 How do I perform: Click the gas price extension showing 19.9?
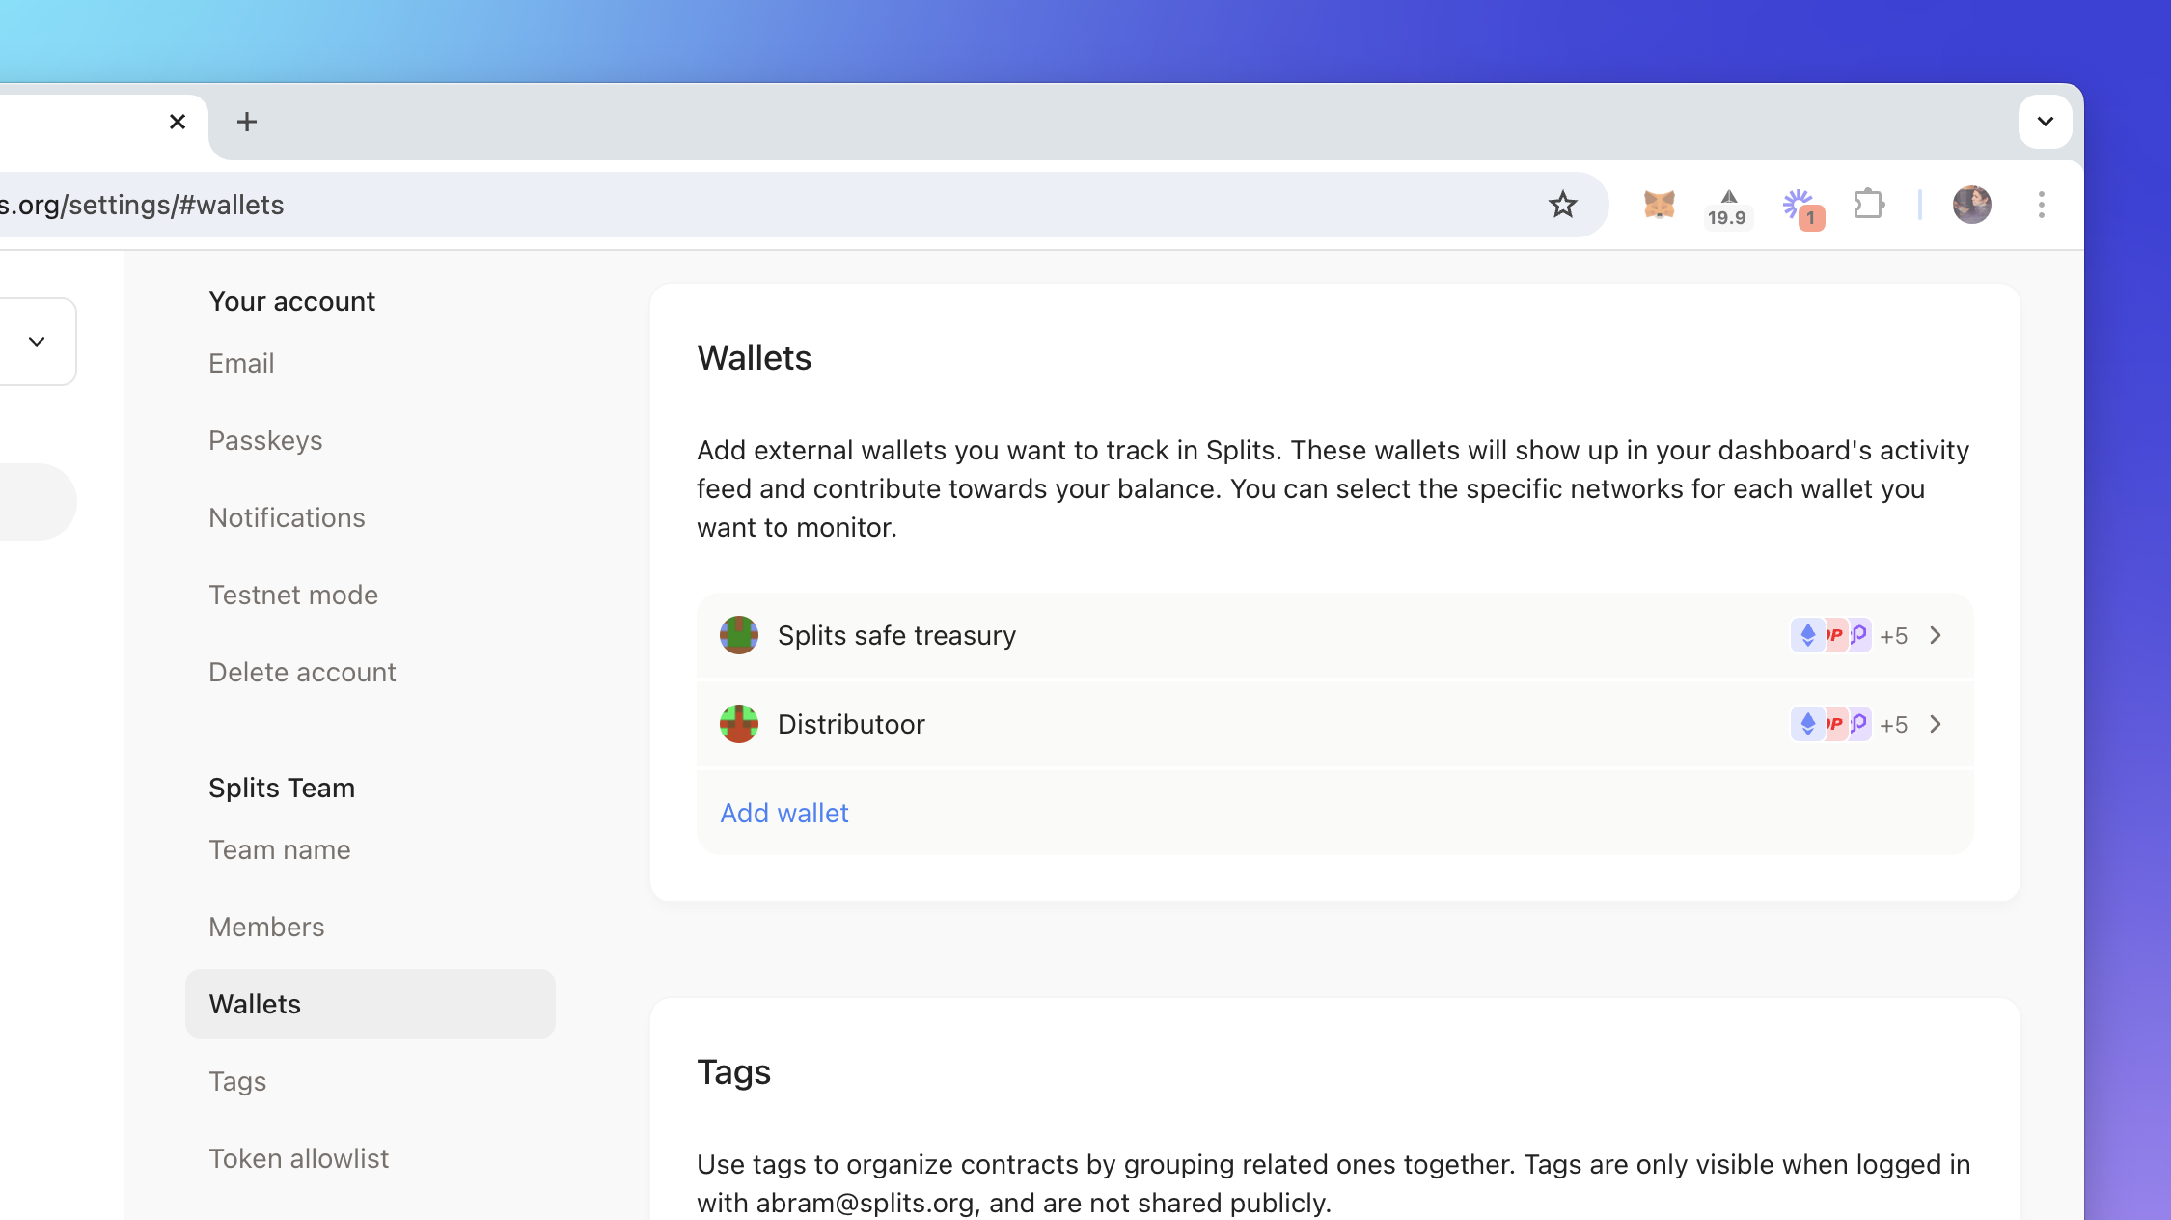click(1727, 207)
